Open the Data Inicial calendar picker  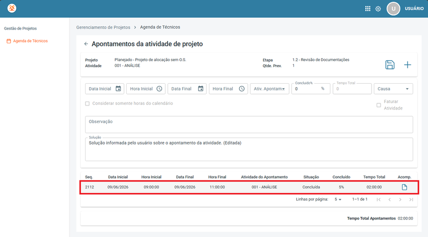coord(118,88)
